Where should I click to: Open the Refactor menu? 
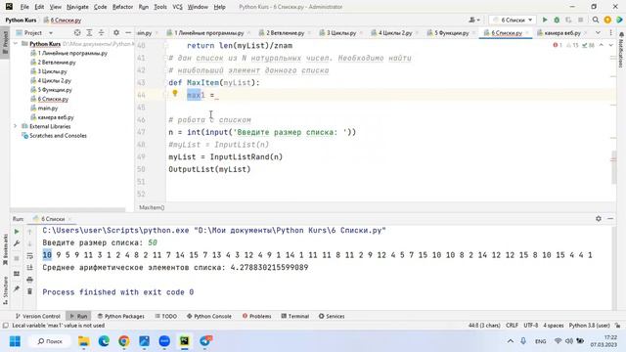click(x=122, y=7)
